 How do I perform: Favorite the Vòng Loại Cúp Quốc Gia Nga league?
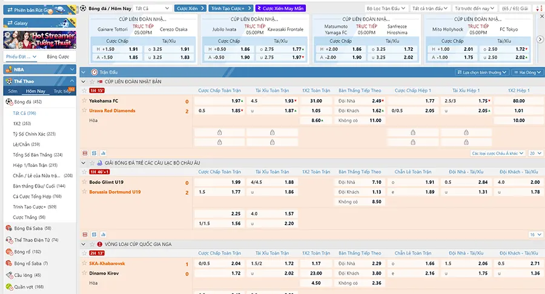pos(92,244)
